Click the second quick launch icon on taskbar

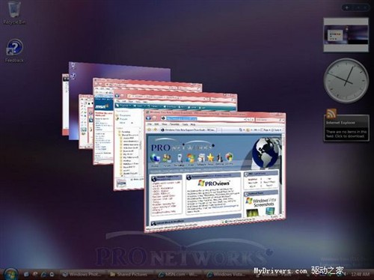(35, 274)
